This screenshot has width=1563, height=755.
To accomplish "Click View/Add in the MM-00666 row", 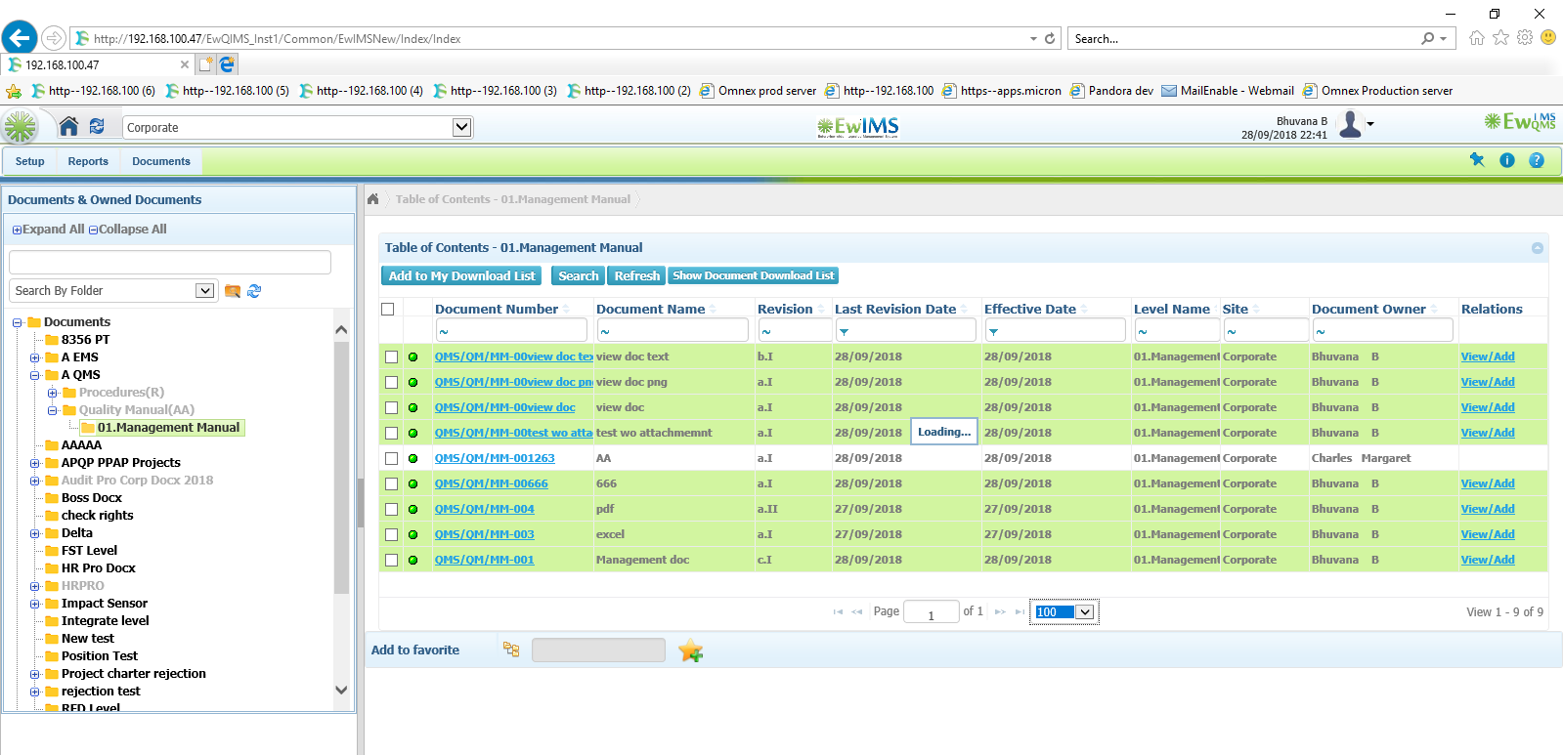I will 1488,483.
